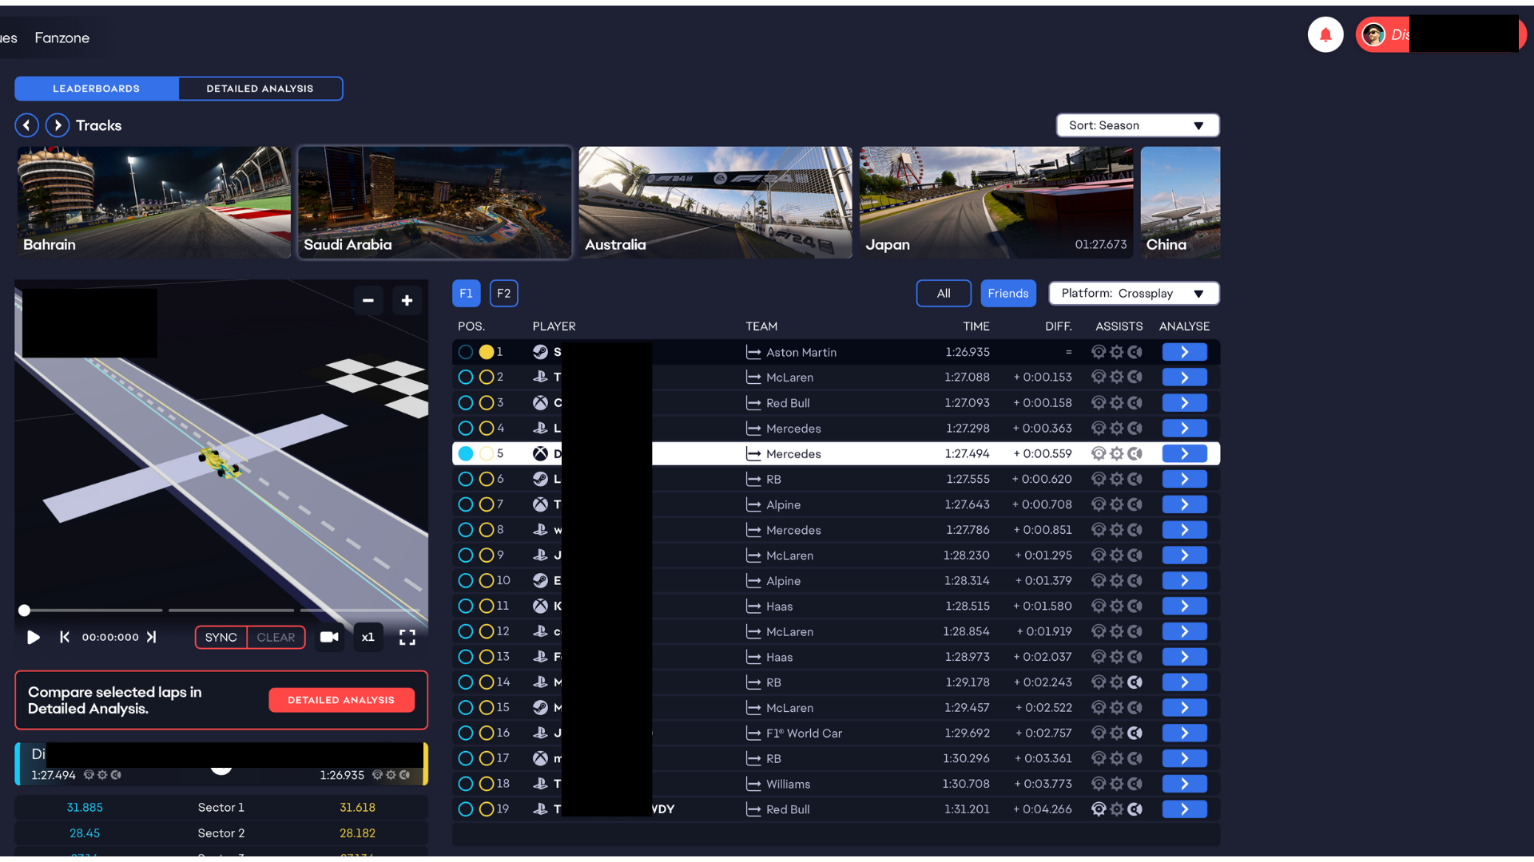Select blue radio for position 6
This screenshot has height=862, width=1534.
click(x=466, y=479)
